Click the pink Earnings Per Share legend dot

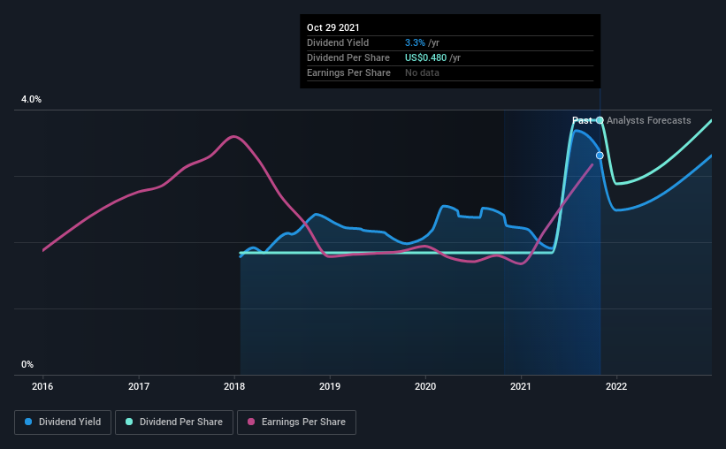[x=251, y=422]
